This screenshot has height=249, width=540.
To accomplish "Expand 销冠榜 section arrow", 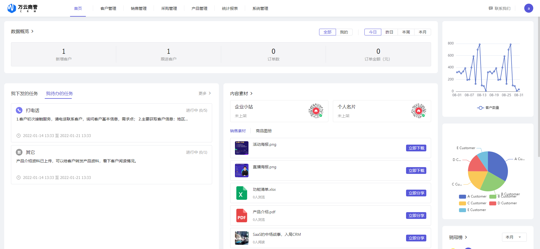I will coord(466,237).
